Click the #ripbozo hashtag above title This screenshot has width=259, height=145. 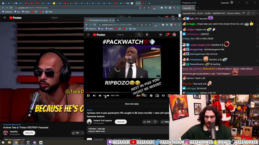coord(90,110)
